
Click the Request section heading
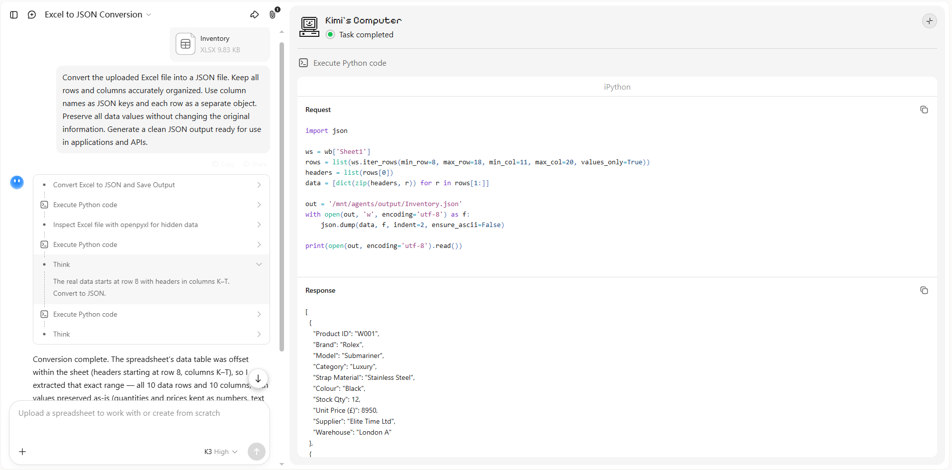318,110
